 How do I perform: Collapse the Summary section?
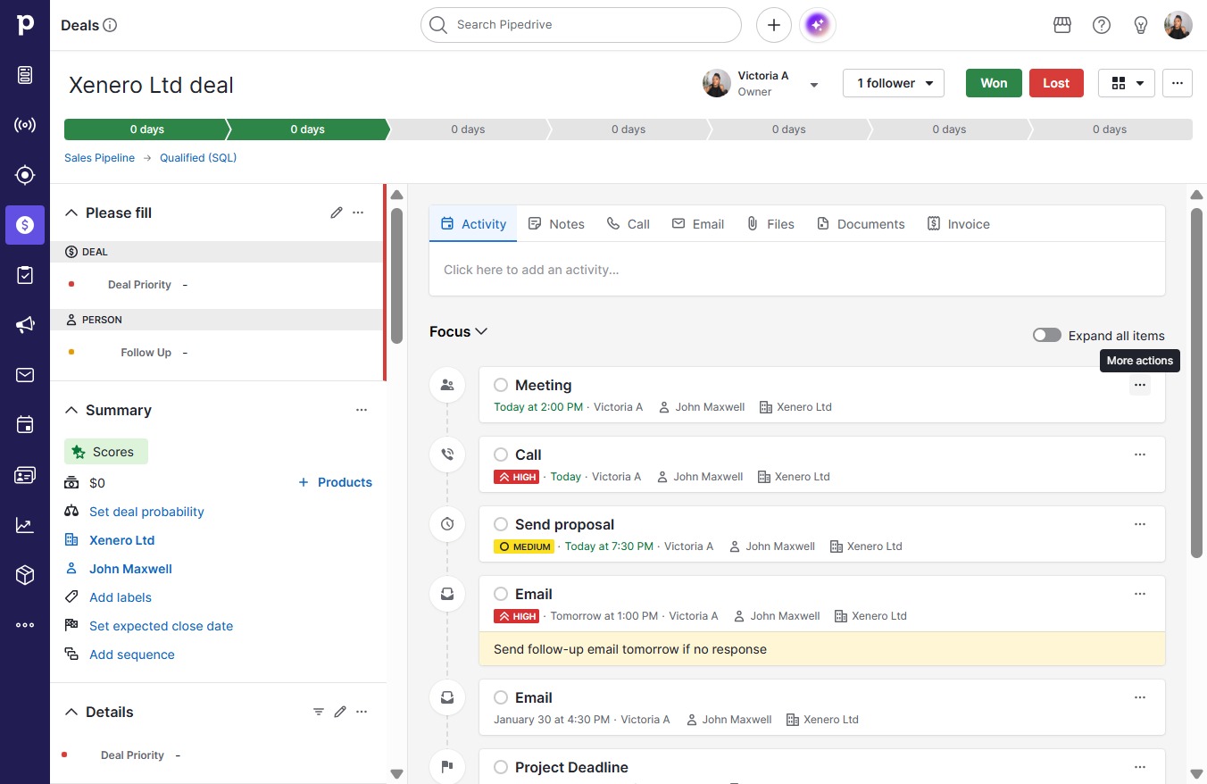72,410
